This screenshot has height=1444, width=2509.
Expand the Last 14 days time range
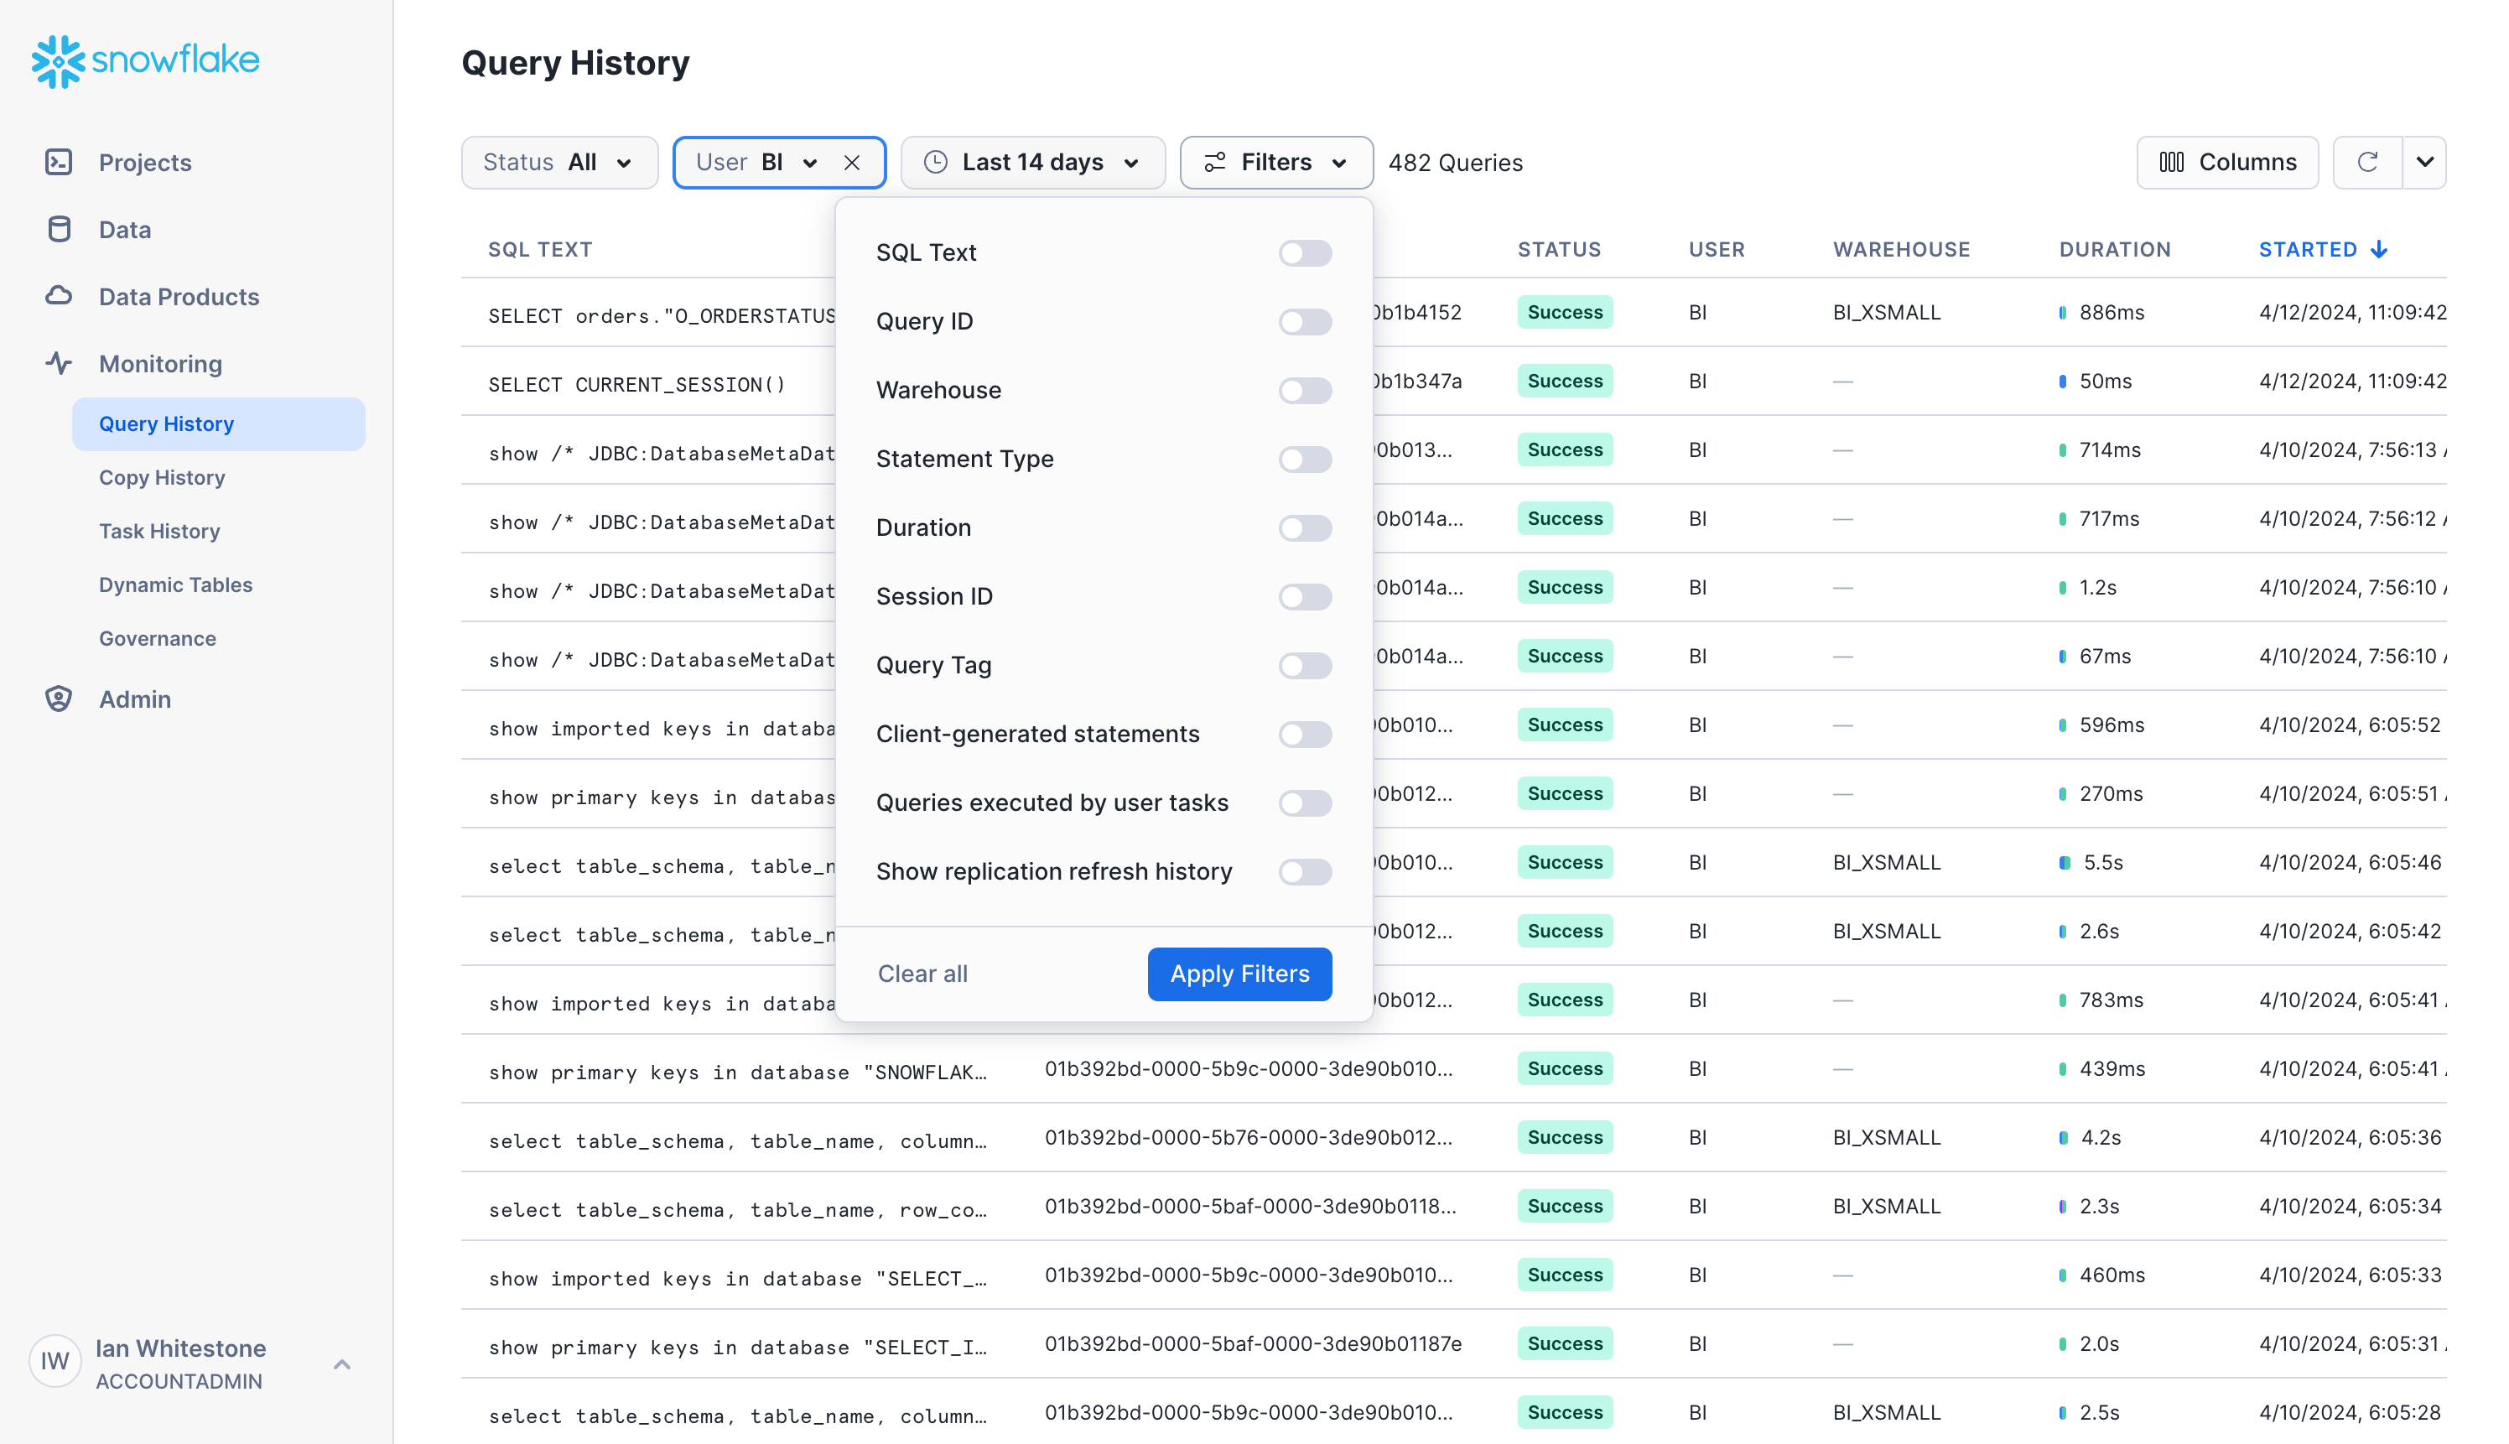(1032, 162)
